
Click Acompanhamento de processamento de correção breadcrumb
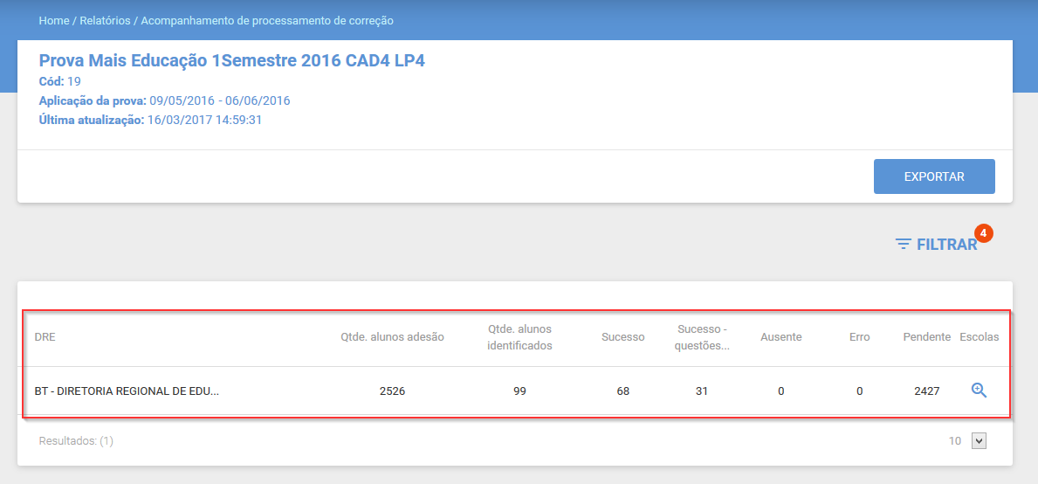tap(267, 20)
